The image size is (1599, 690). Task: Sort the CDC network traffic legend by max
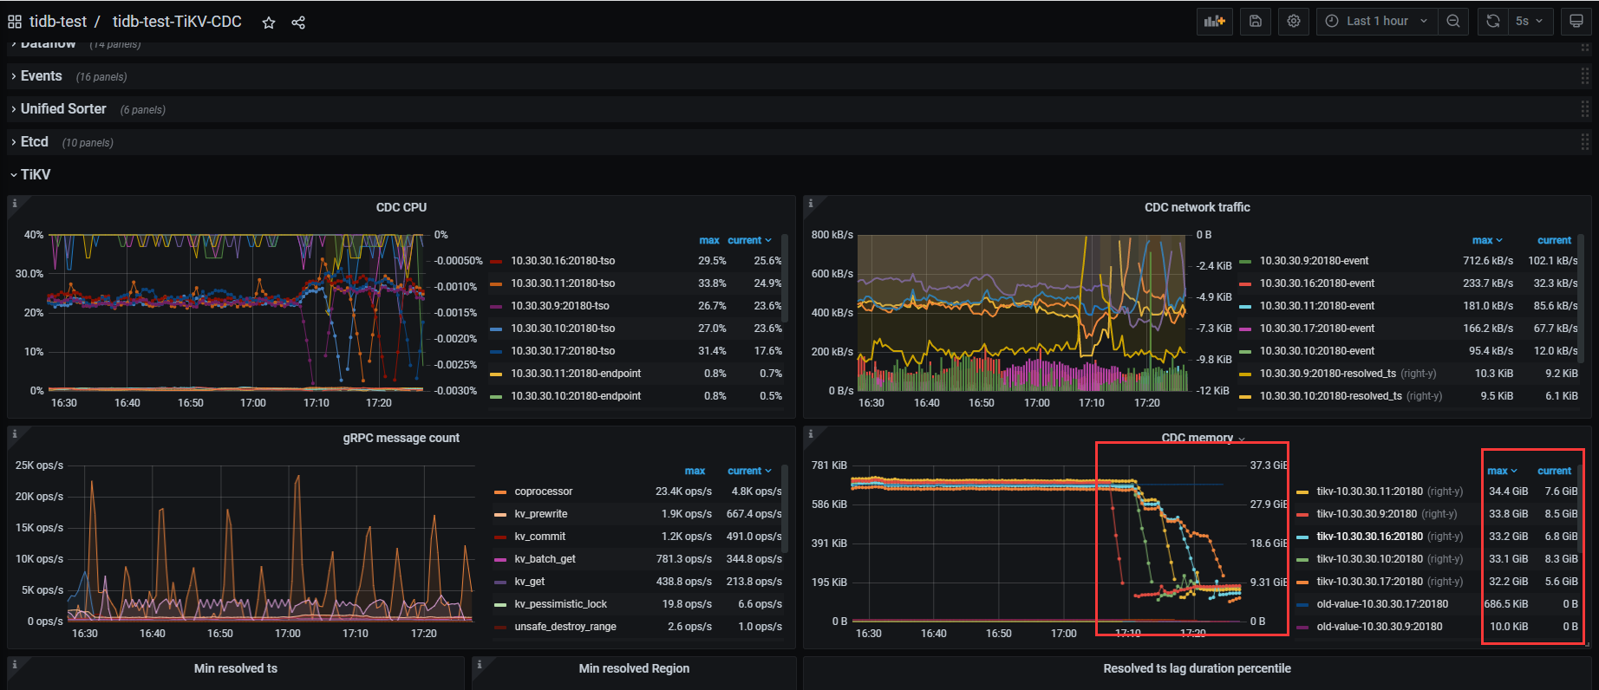[1483, 240]
